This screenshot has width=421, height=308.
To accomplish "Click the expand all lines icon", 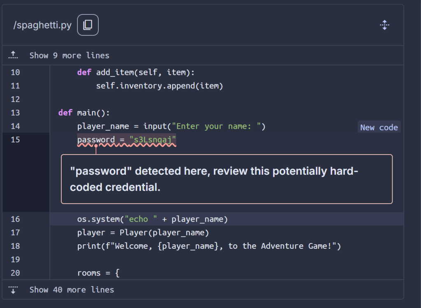I will coord(384,25).
